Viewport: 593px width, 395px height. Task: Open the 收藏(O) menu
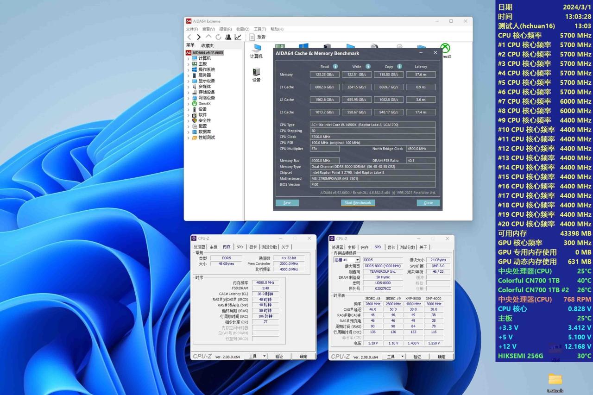(243, 29)
